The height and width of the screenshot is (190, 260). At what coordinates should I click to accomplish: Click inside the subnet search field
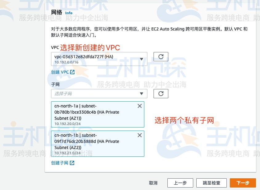(x=92, y=93)
